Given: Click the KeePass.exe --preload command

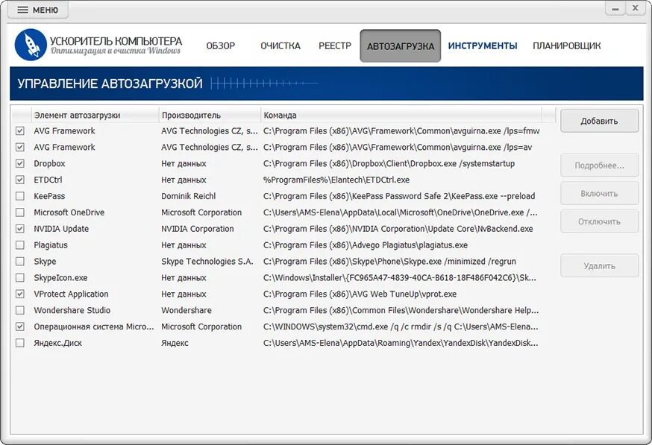Looking at the screenshot, I should coord(399,196).
